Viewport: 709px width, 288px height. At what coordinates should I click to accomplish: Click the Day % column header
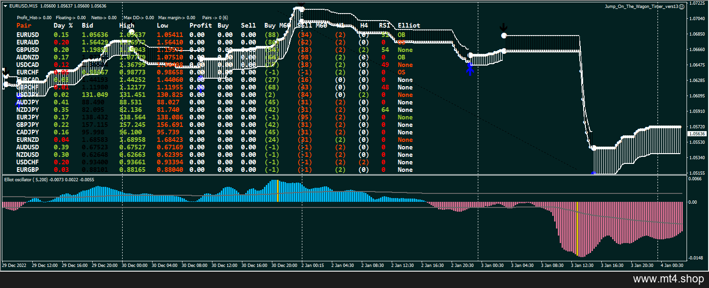[63, 26]
